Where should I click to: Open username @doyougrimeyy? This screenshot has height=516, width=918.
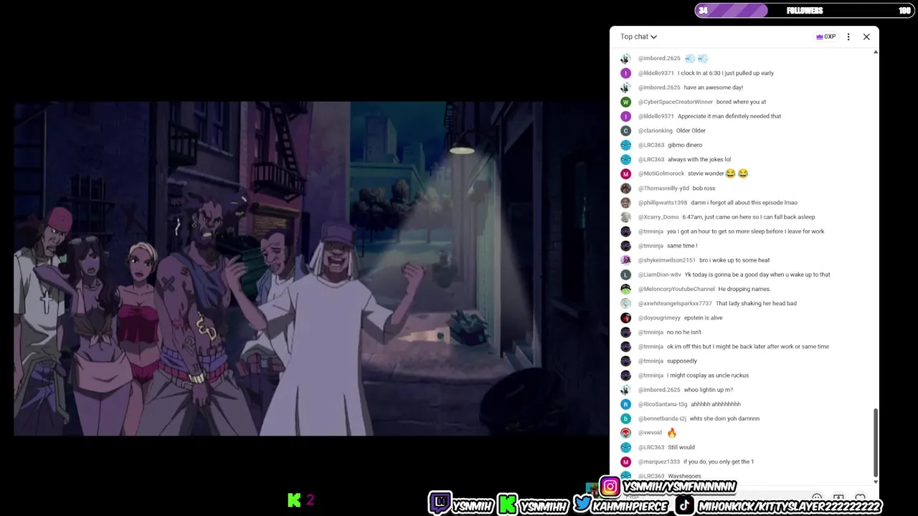(x=659, y=317)
